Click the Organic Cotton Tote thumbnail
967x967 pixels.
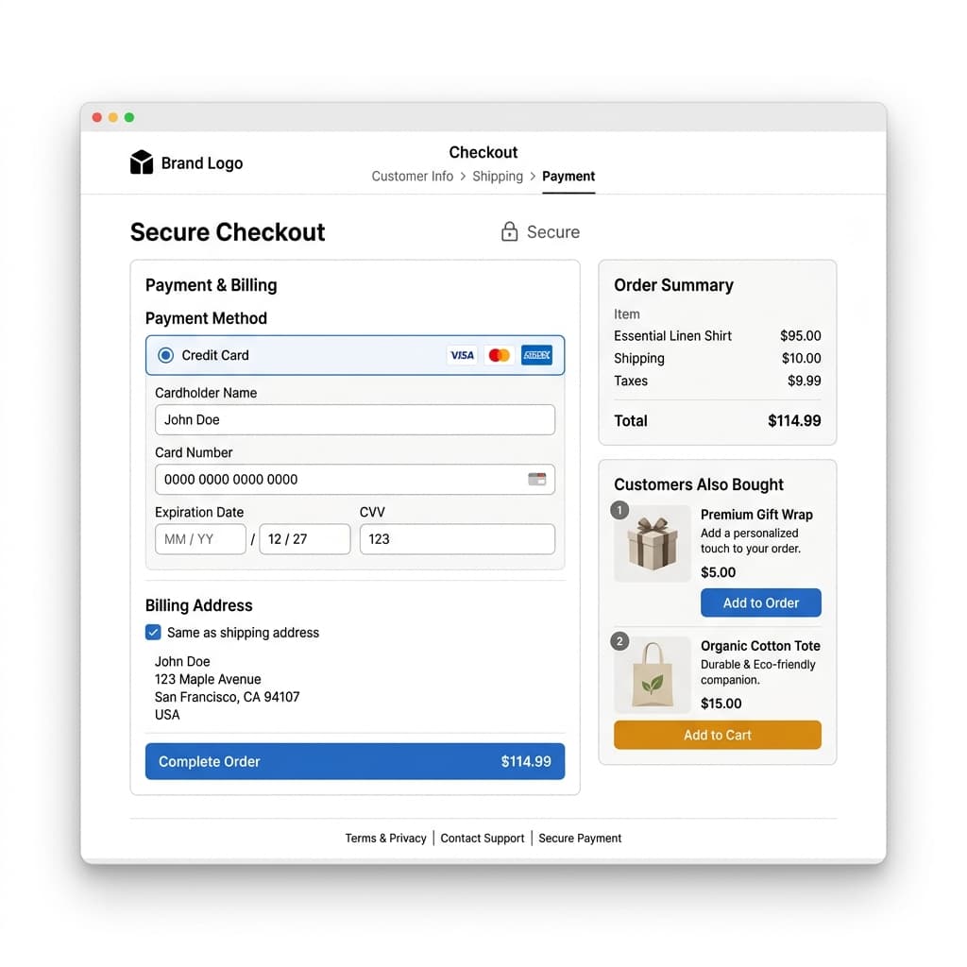tap(653, 674)
